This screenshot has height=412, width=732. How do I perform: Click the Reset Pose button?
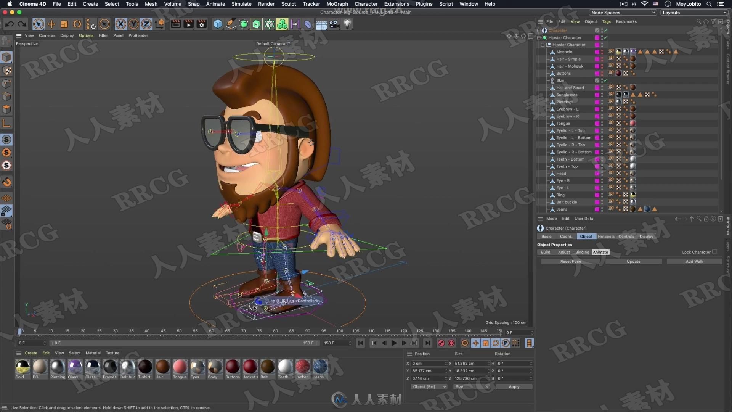pos(570,261)
